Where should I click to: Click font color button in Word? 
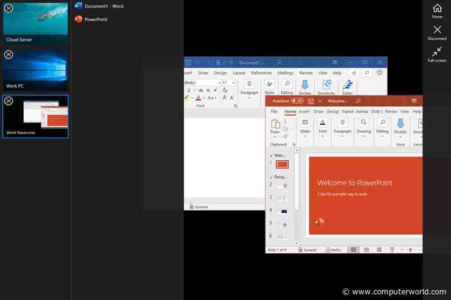(x=198, y=98)
